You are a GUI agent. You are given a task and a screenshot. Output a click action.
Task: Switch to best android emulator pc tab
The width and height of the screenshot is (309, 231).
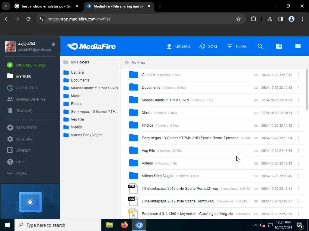(46, 6)
